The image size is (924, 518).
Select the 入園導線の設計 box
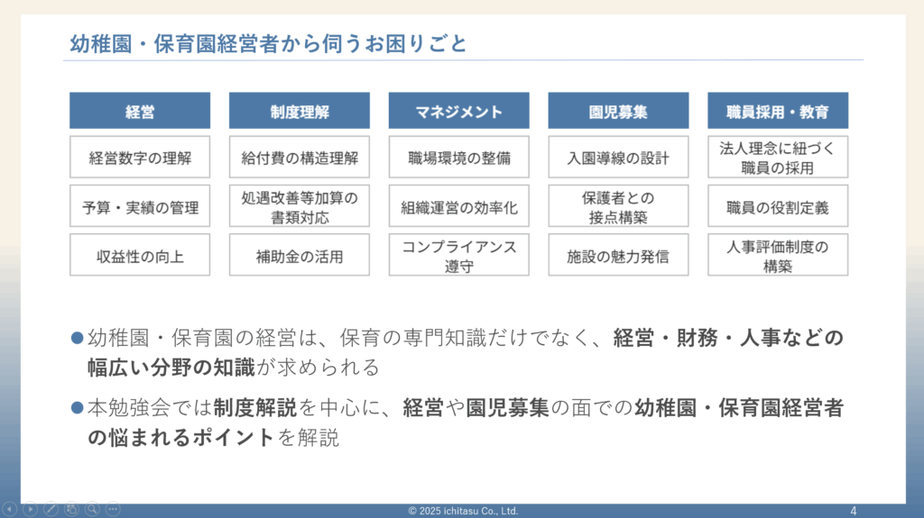pos(618,157)
